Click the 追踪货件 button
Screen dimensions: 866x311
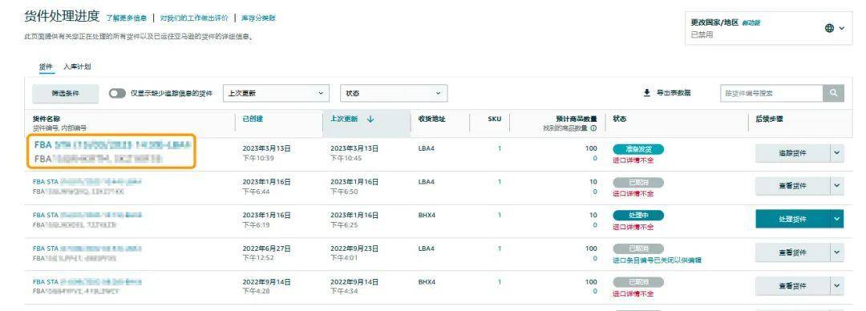792,153
